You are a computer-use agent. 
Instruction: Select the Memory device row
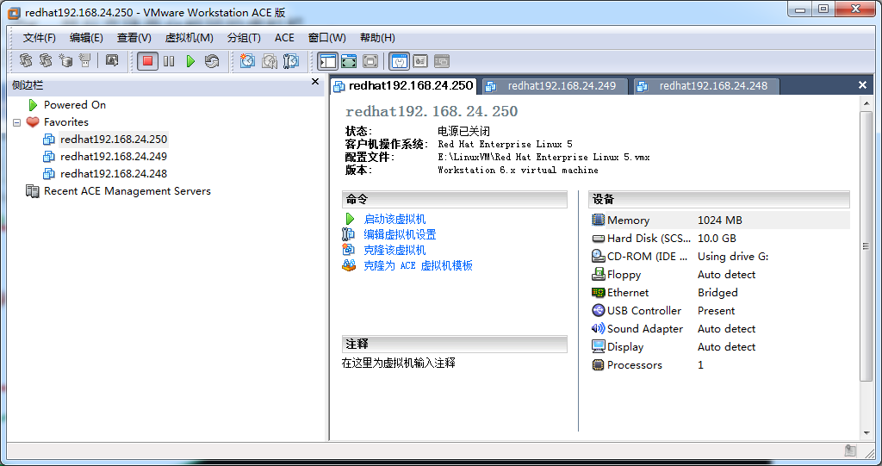[x=719, y=220]
